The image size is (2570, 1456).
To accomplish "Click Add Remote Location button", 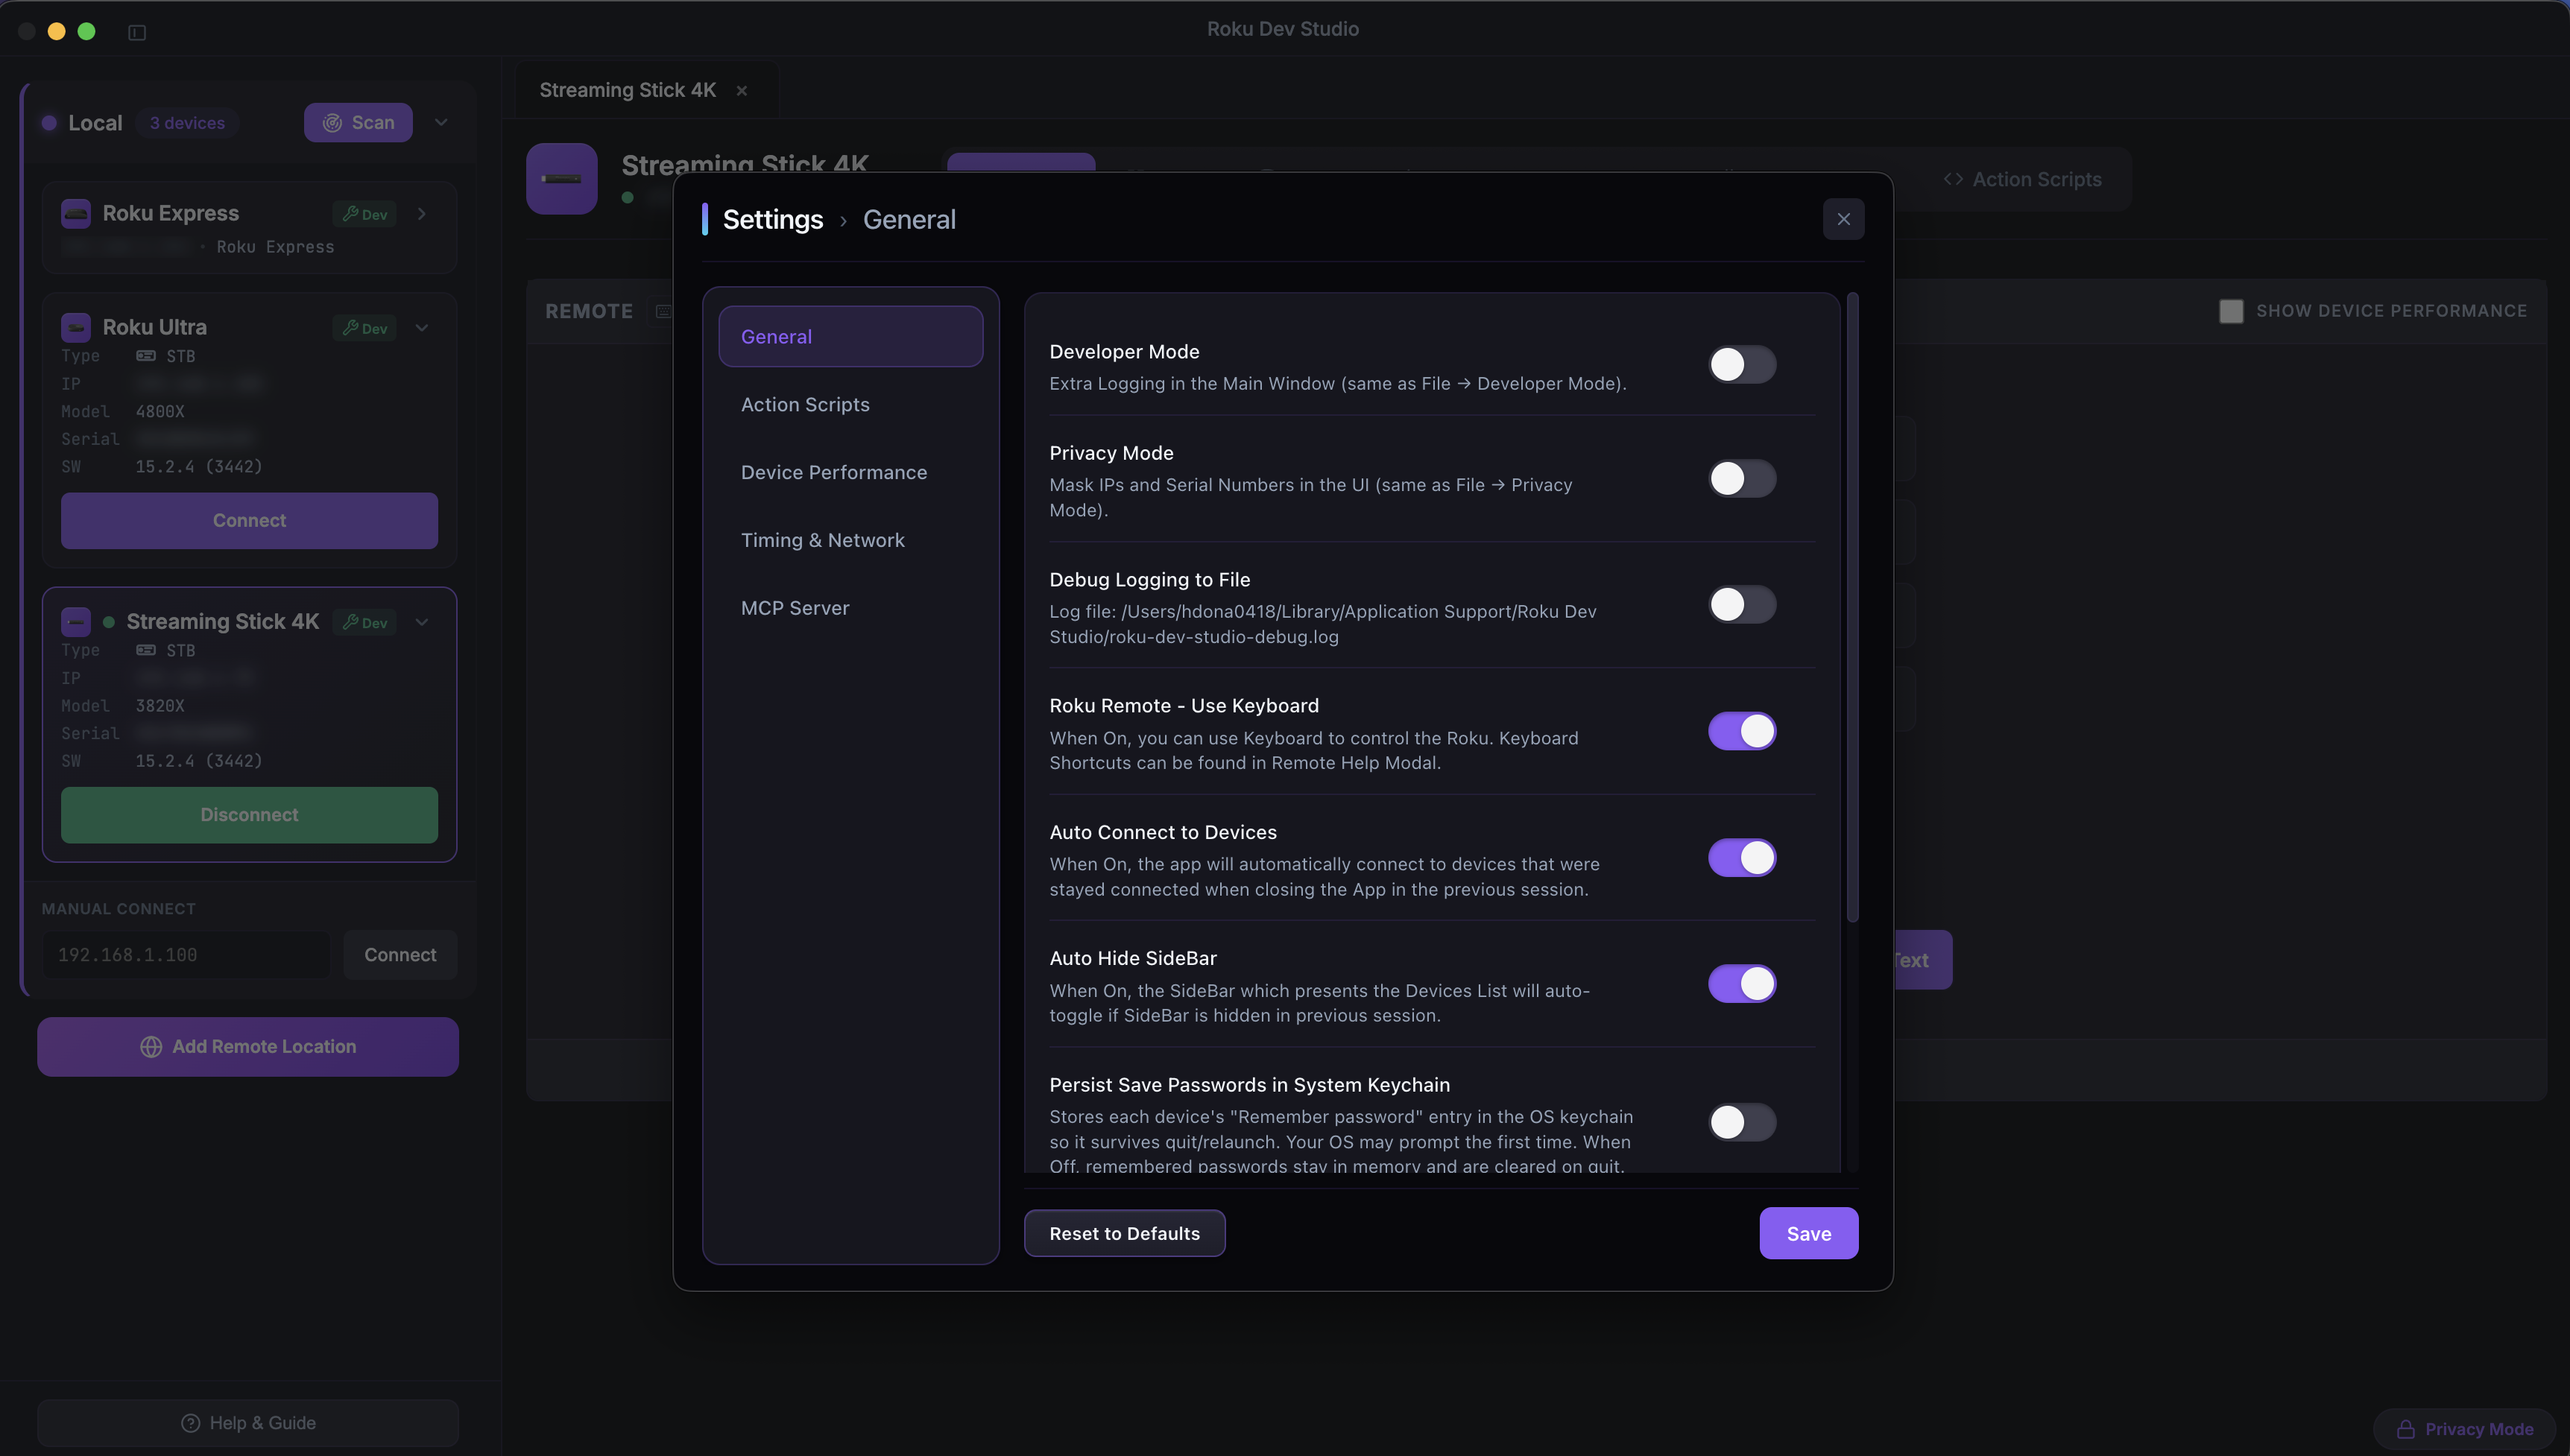I will tap(248, 1047).
